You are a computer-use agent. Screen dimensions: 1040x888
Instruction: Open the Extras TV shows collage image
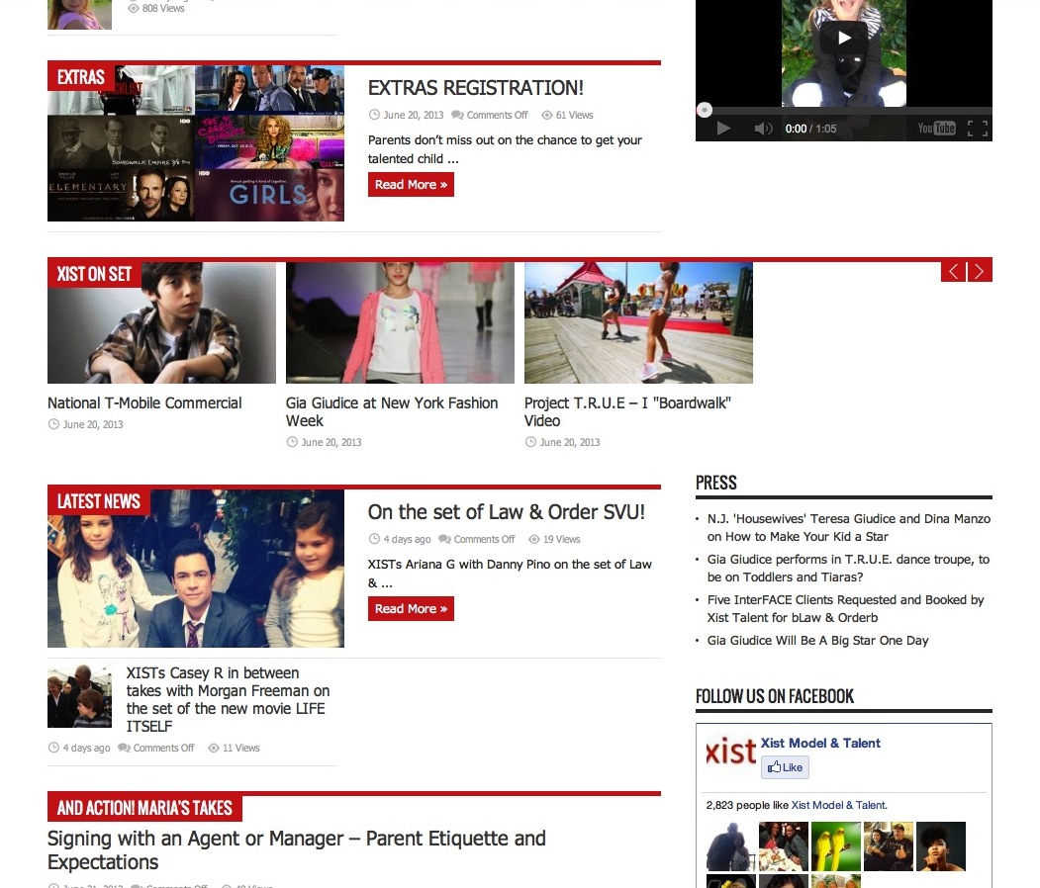tap(196, 143)
